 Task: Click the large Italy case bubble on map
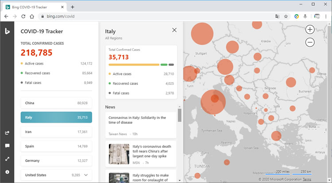click(213, 102)
